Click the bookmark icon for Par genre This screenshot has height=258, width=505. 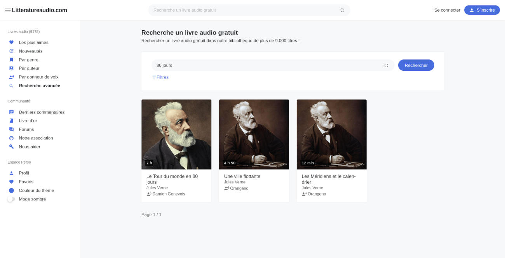click(x=11, y=60)
